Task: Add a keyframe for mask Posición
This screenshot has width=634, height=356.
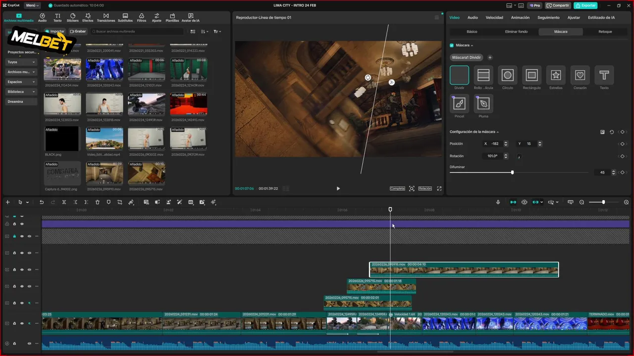Action: (623, 144)
